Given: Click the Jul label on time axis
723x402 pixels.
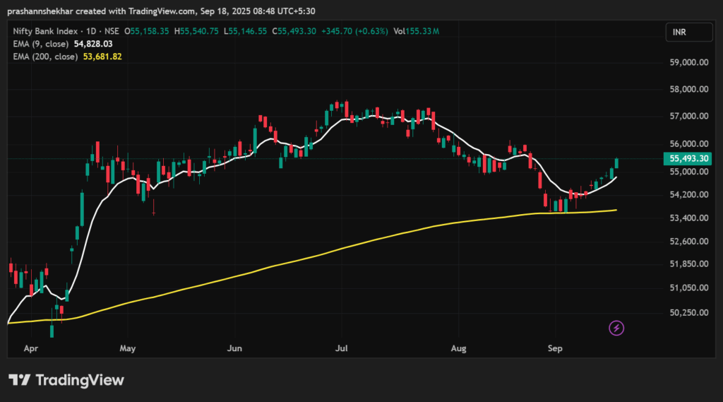Looking at the screenshot, I should (x=341, y=348).
